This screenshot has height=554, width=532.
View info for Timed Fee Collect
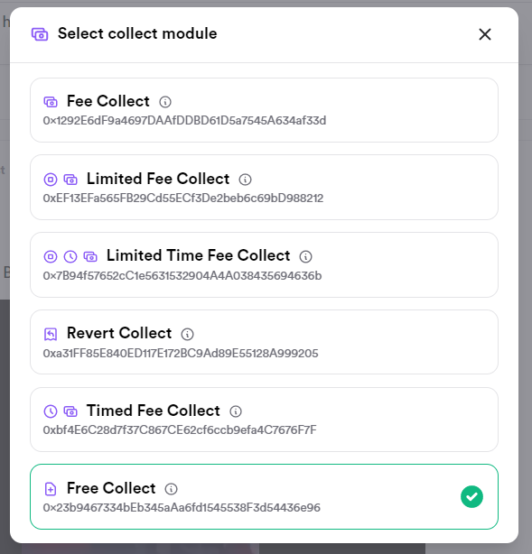(x=236, y=411)
